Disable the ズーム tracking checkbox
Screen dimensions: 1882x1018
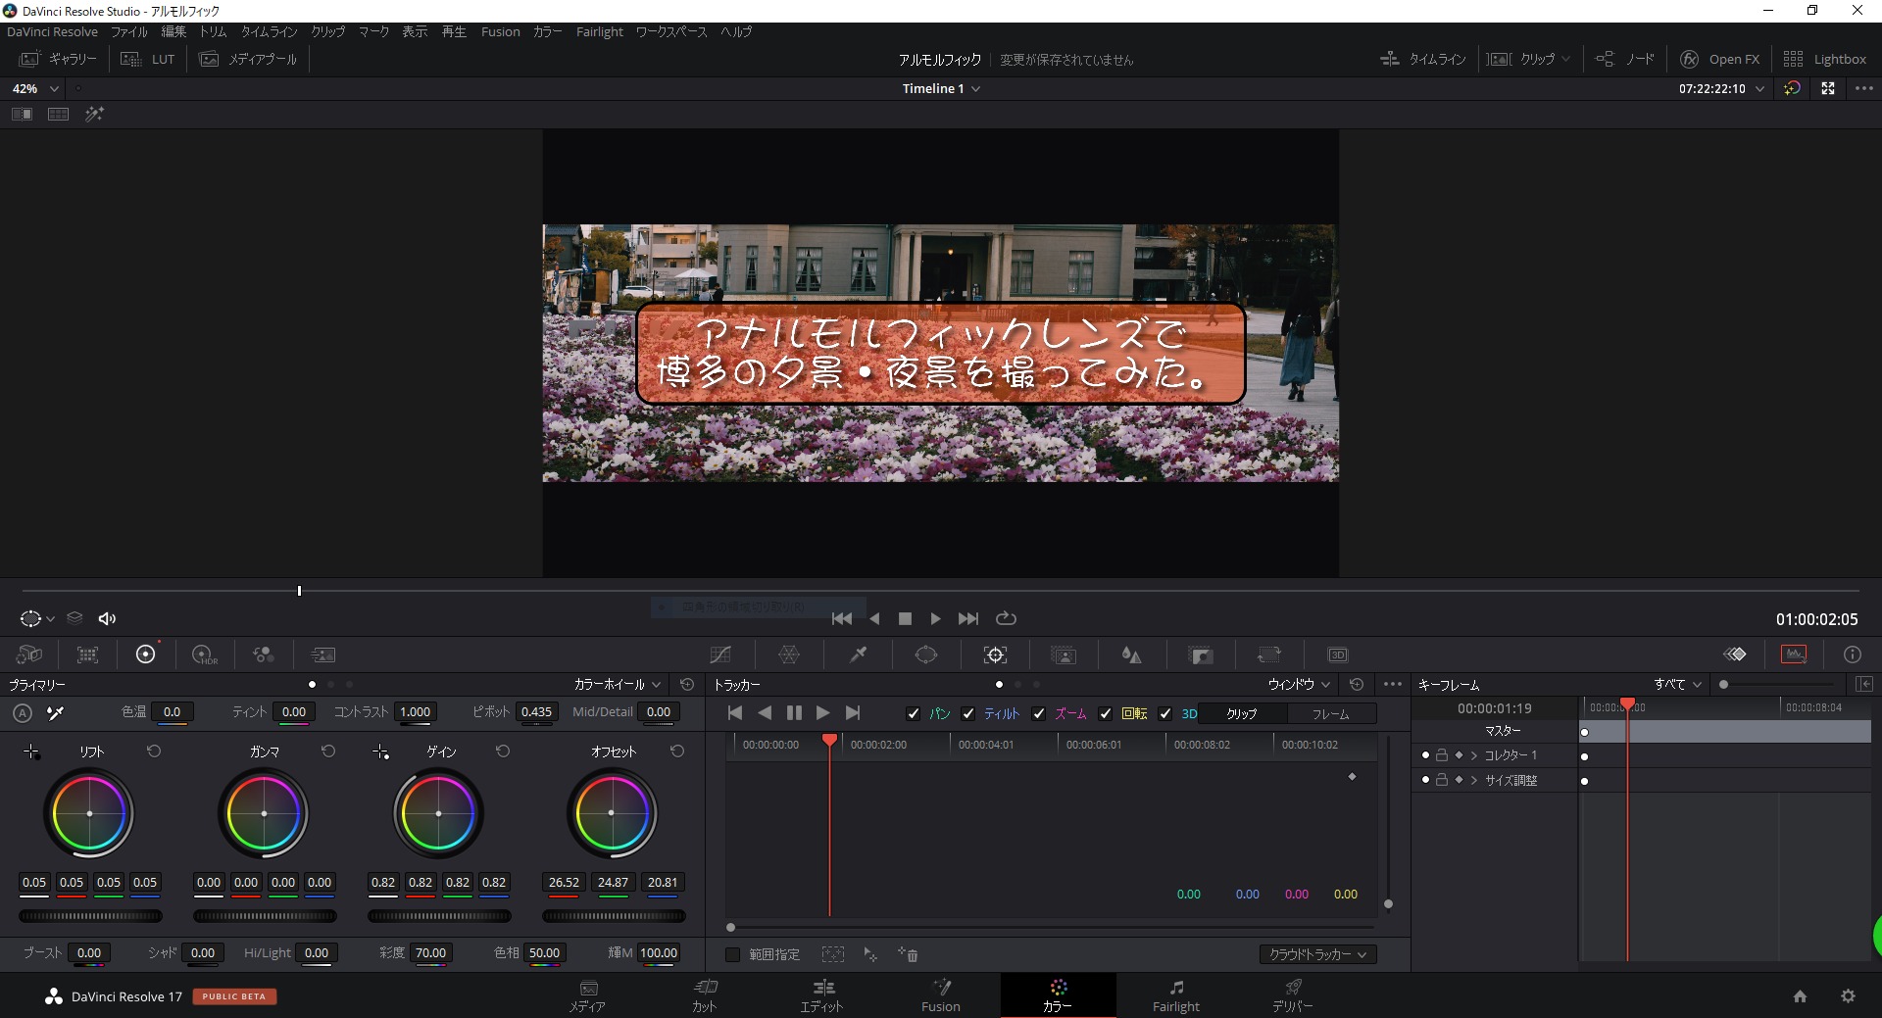point(1039,714)
